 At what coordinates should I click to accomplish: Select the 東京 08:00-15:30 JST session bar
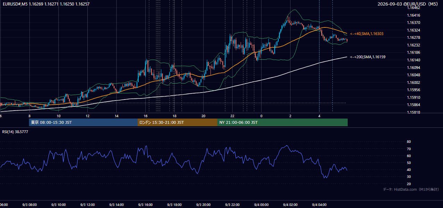tap(83, 122)
